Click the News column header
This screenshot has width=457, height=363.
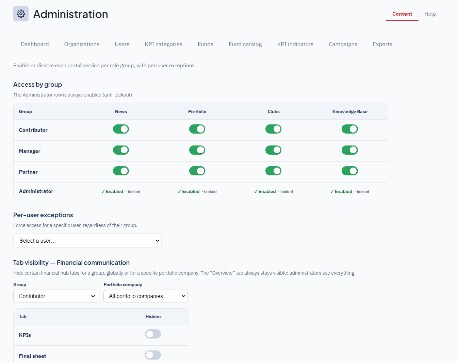[121, 111]
